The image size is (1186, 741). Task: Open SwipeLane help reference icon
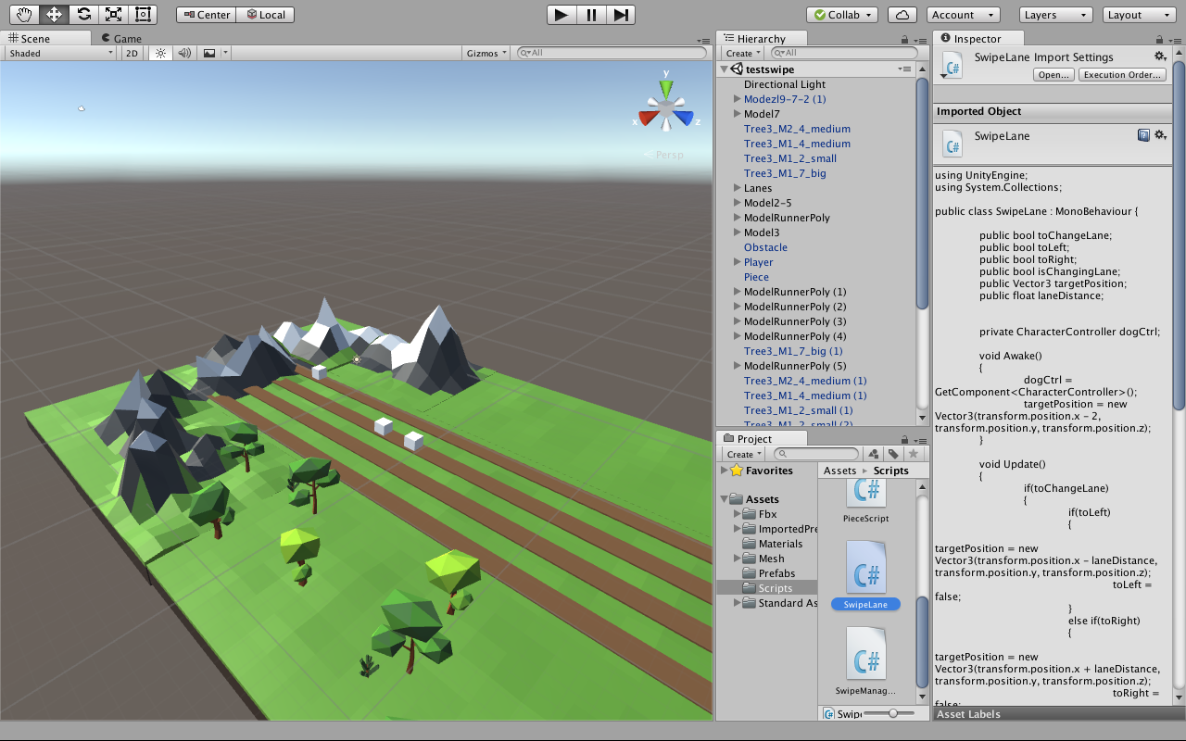point(1143,135)
